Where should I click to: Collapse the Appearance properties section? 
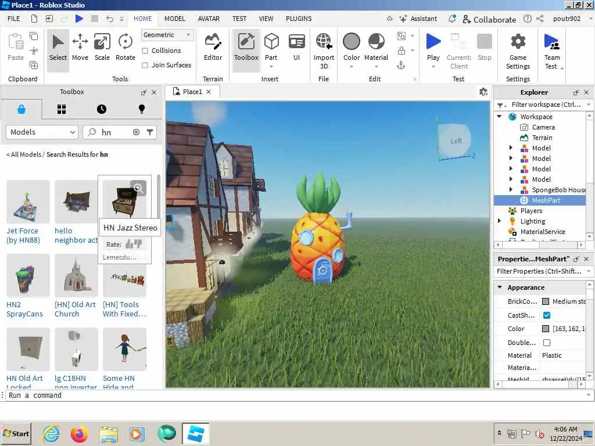click(x=500, y=287)
